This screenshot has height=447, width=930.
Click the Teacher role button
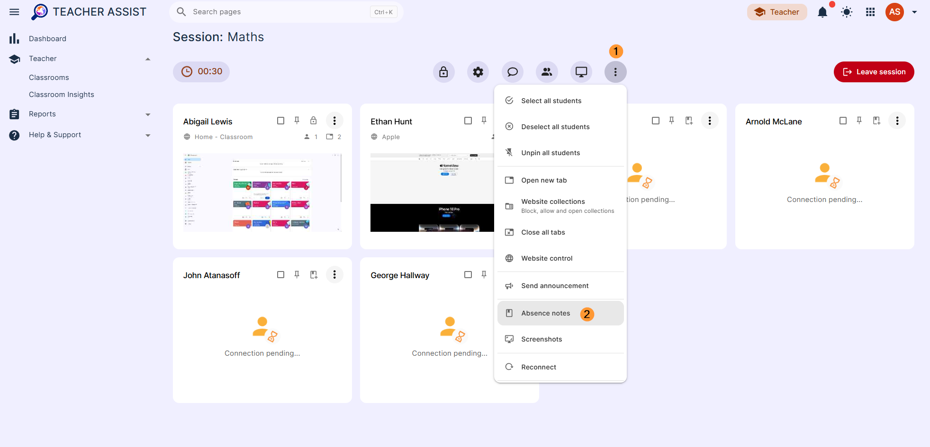(x=777, y=12)
